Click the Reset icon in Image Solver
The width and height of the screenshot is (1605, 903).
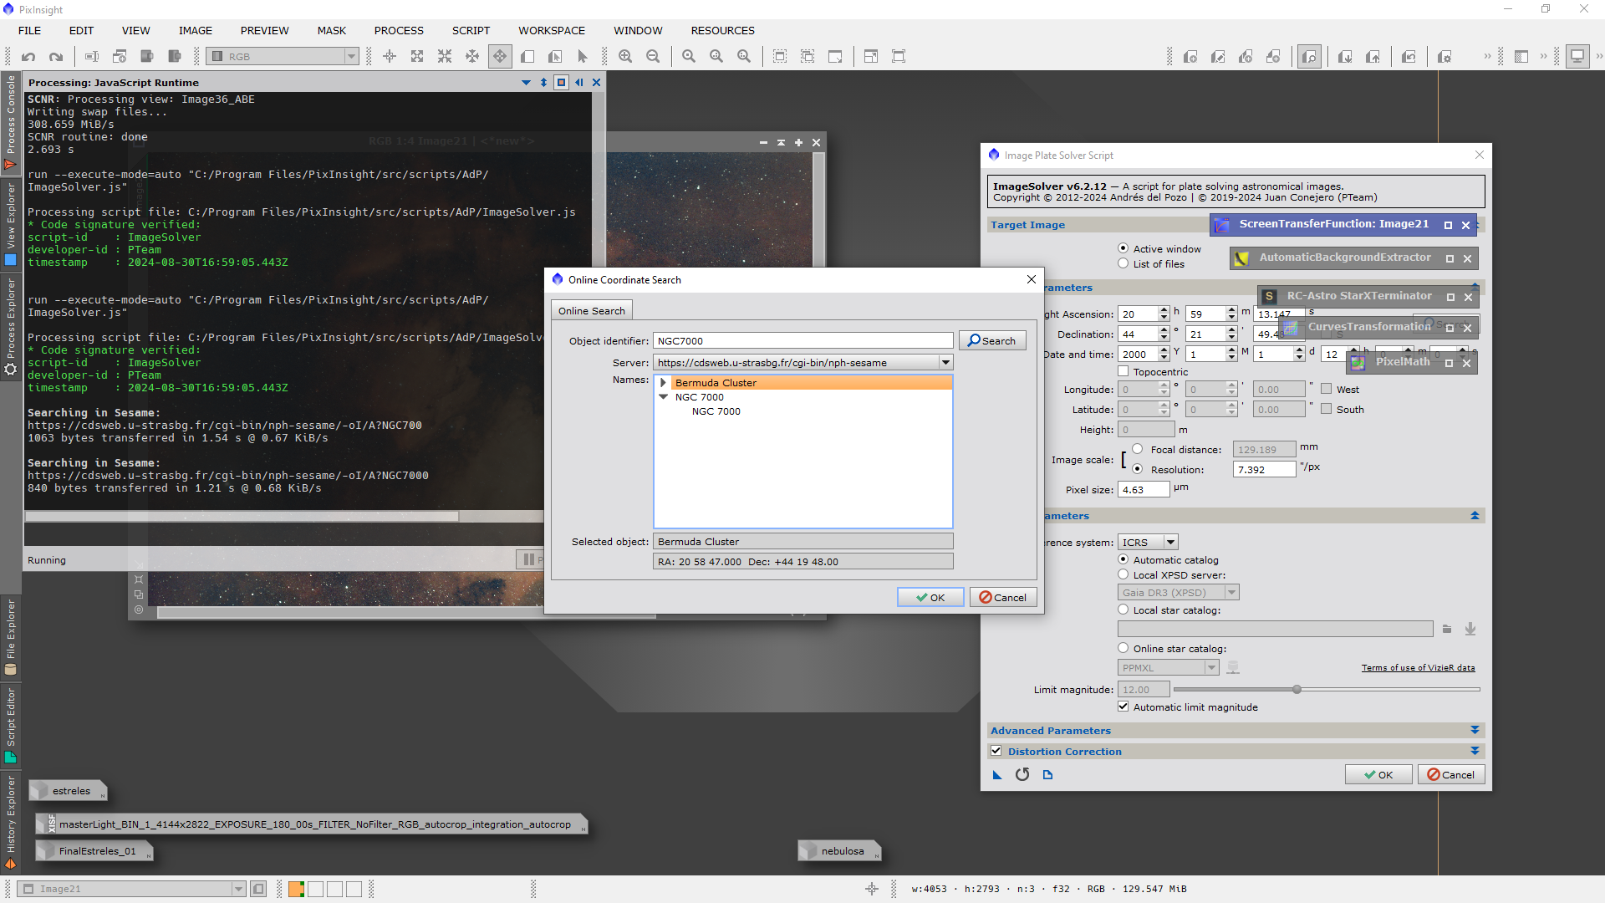1022,775
